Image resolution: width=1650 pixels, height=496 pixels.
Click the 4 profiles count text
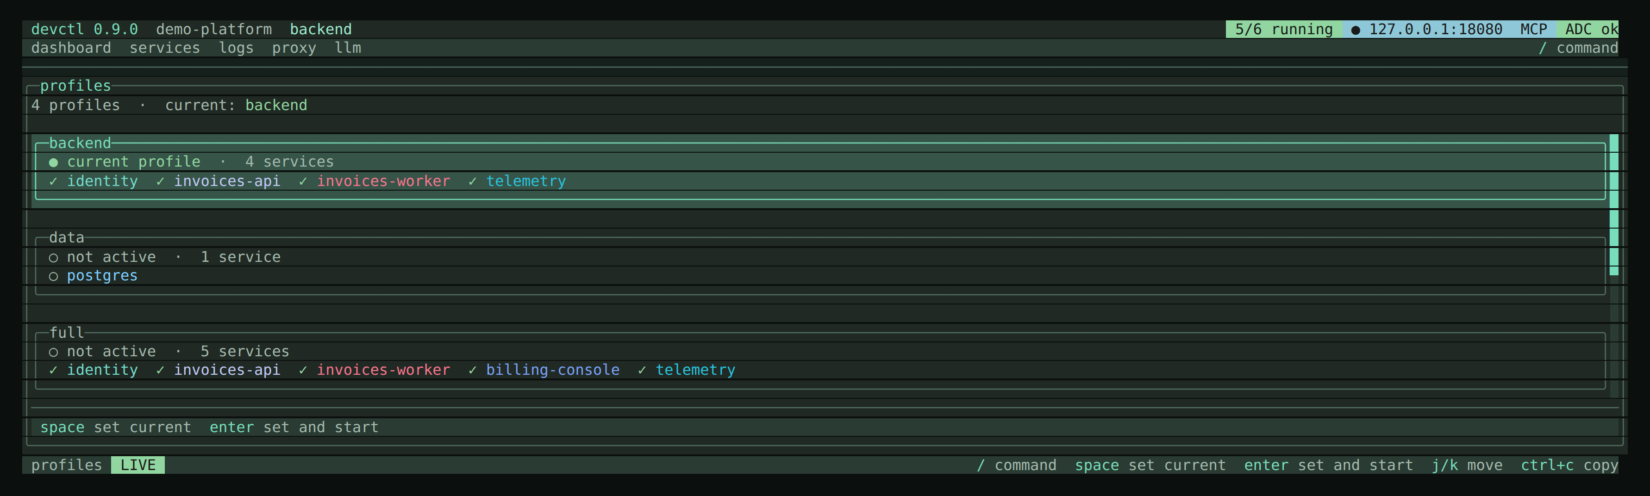(75, 105)
